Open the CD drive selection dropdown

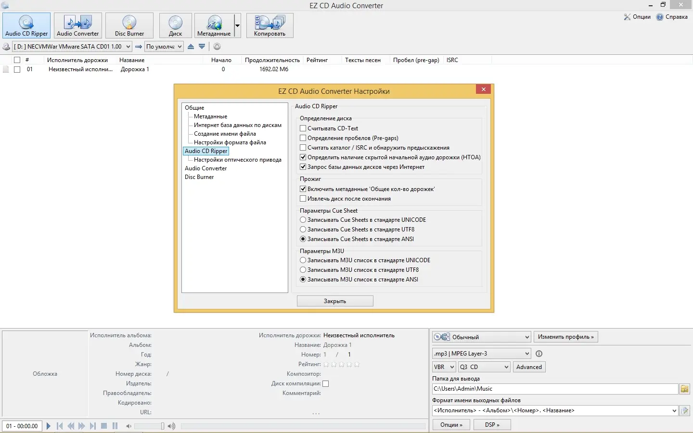[x=72, y=47]
